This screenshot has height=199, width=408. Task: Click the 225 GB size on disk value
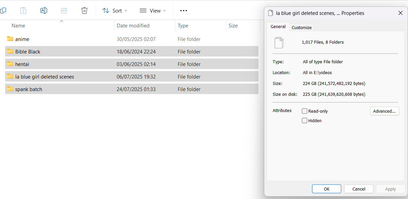[x=334, y=94]
